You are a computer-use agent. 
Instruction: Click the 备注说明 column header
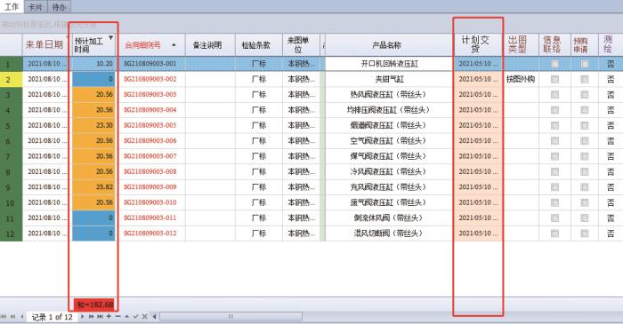pyautogui.click(x=210, y=45)
